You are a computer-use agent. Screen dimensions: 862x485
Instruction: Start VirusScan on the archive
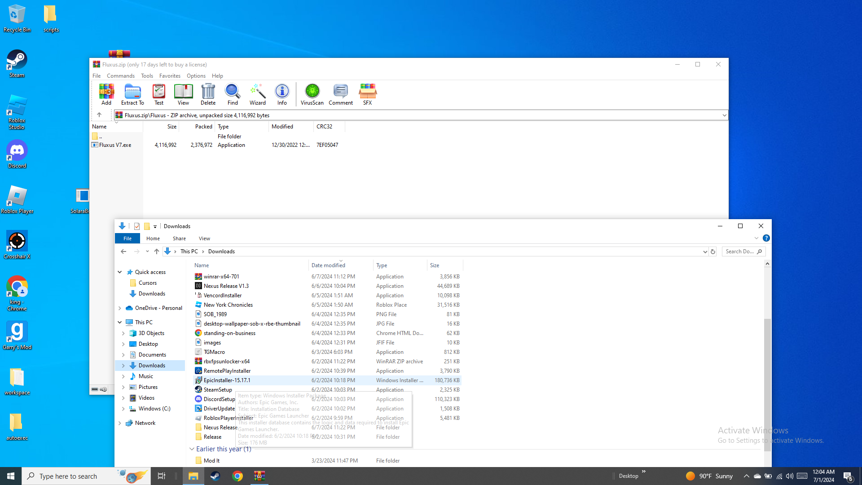(x=312, y=95)
